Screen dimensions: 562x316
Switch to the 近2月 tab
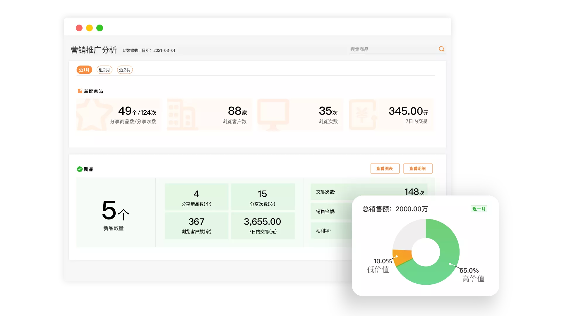pyautogui.click(x=104, y=70)
